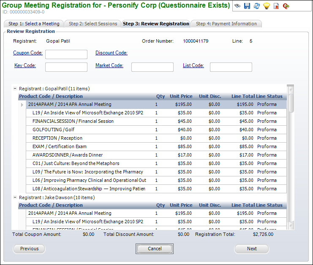313x265 pixels.
Task: Go to Step 2: Select Sessions tab
Action: point(93,24)
